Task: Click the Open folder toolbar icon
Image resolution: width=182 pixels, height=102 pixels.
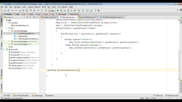Action: [x=2, y=10]
